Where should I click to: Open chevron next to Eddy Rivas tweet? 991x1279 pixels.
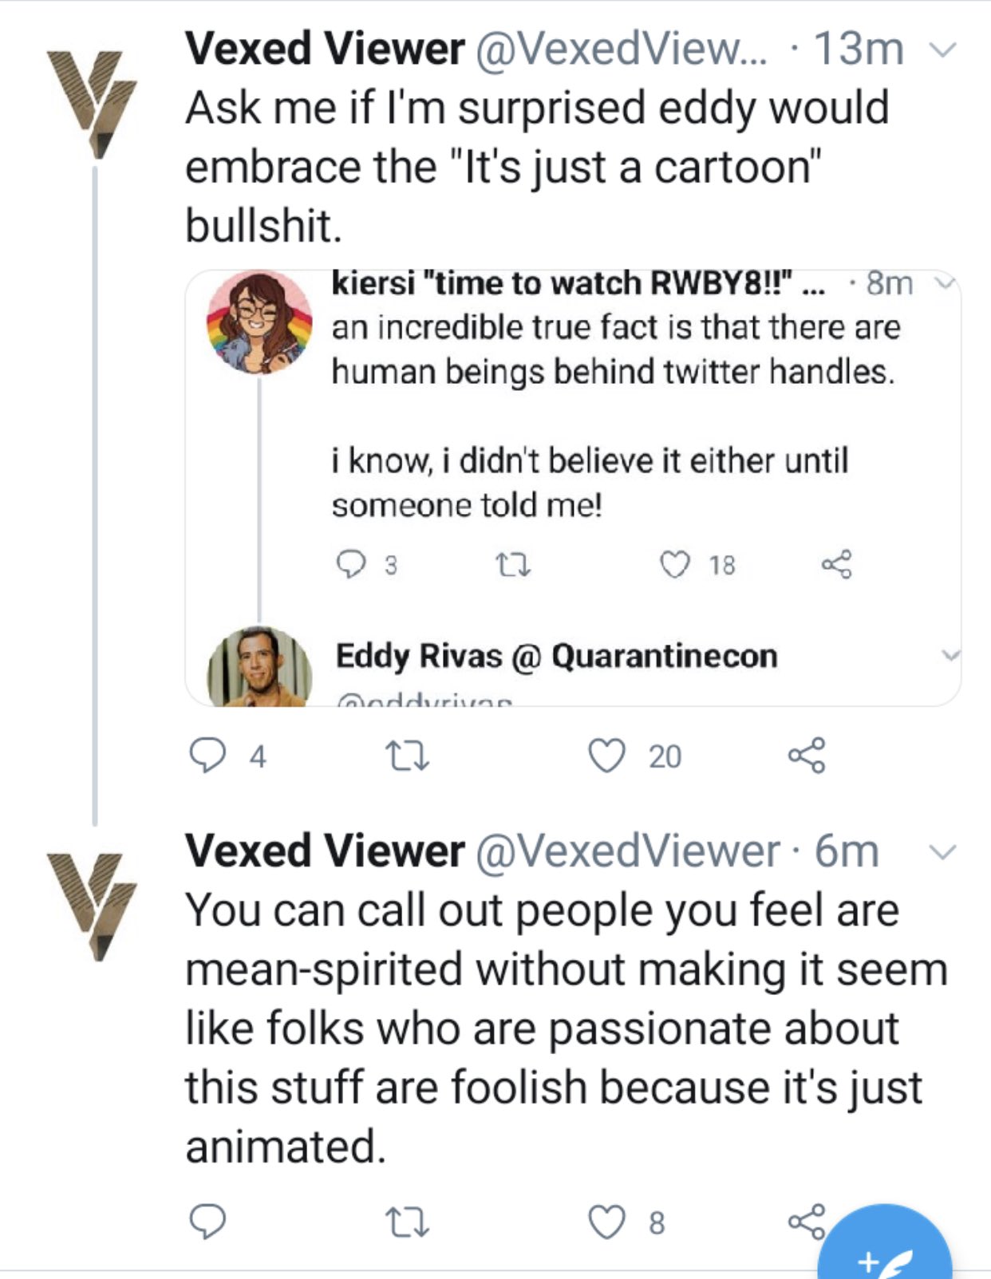coord(949,656)
